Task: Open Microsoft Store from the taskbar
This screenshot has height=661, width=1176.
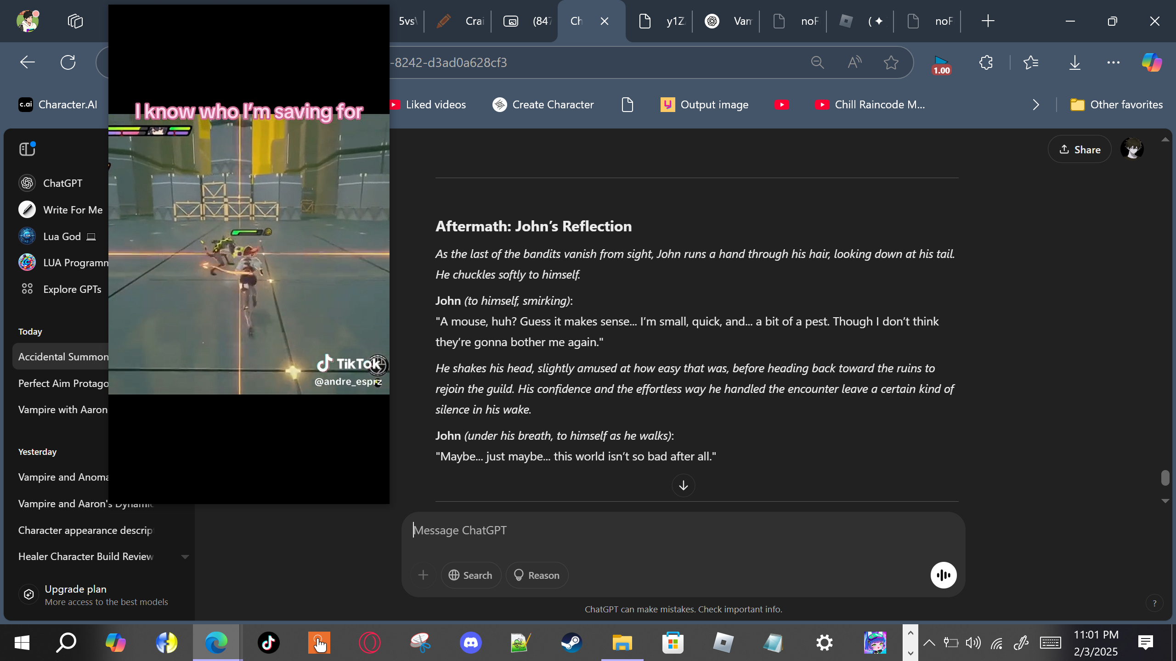Action: 673,643
